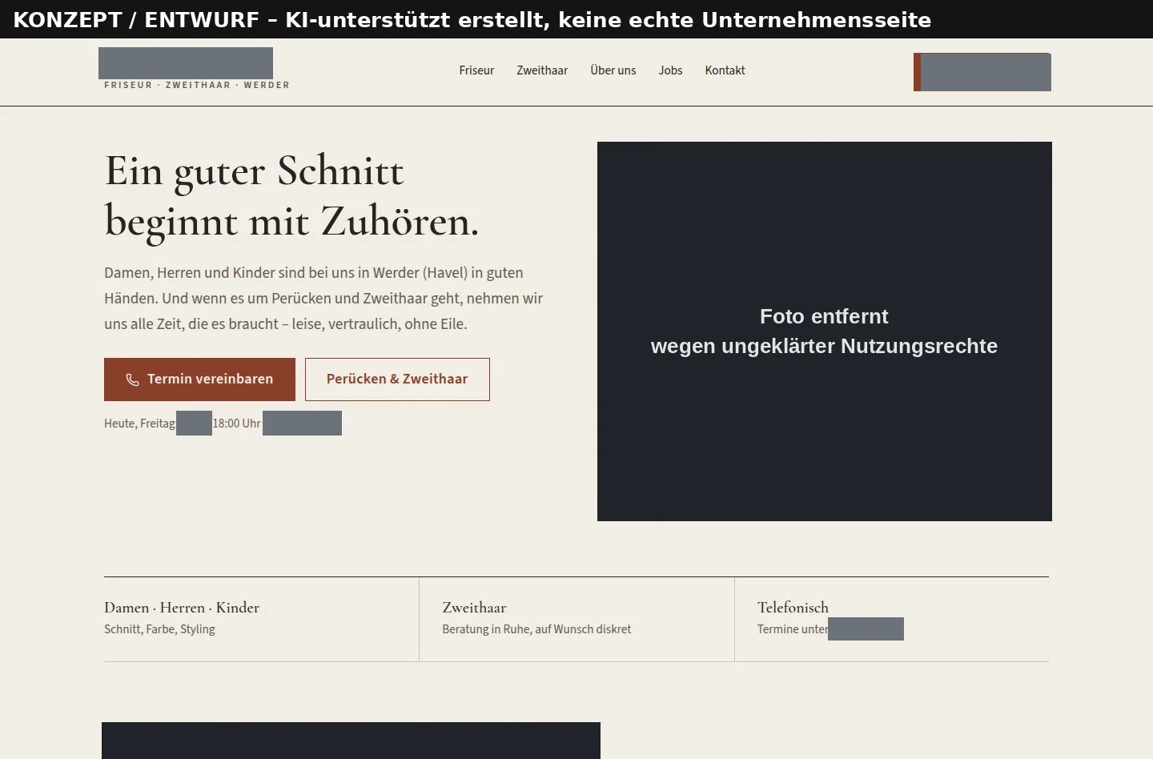The image size is (1153, 759).
Task: Go to the Zweithaar menu item
Action: 542,70
